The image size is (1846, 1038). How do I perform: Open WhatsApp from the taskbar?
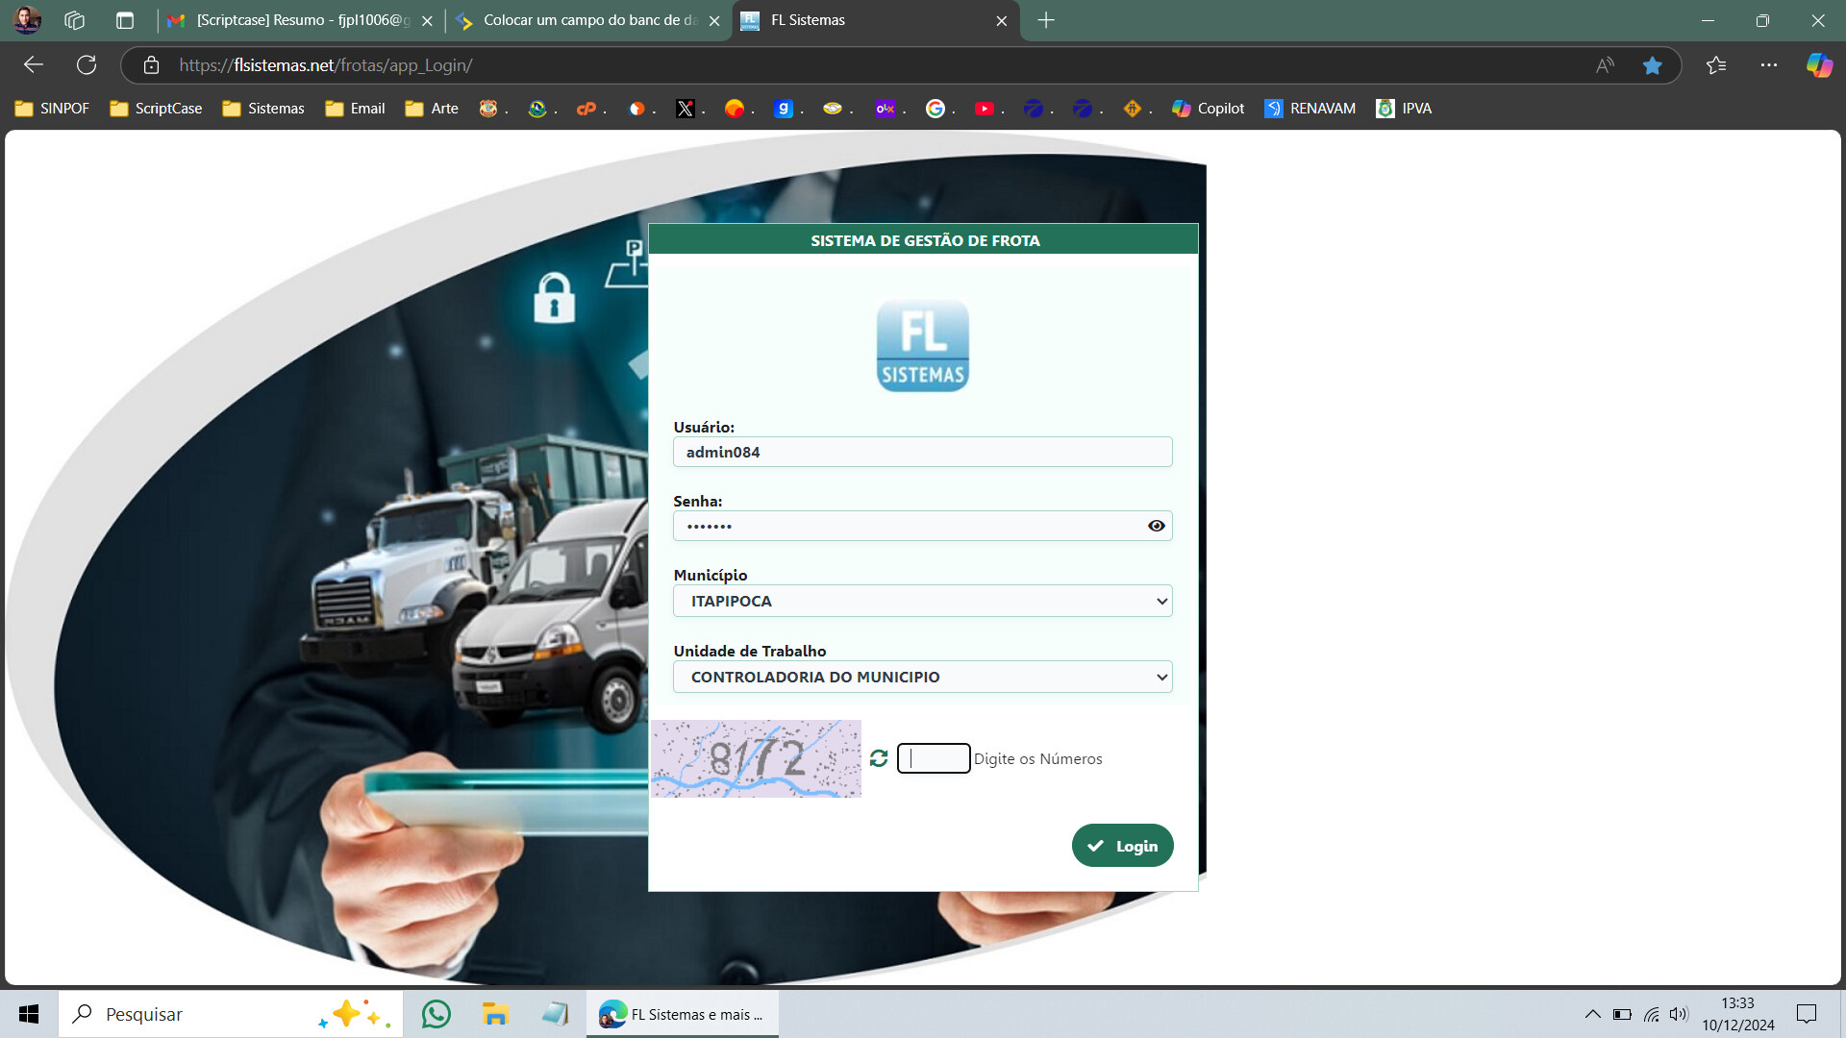pyautogui.click(x=436, y=1014)
